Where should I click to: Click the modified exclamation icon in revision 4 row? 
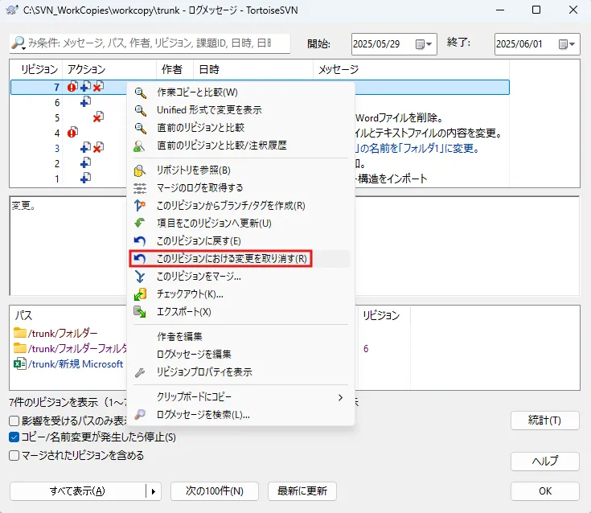point(72,133)
